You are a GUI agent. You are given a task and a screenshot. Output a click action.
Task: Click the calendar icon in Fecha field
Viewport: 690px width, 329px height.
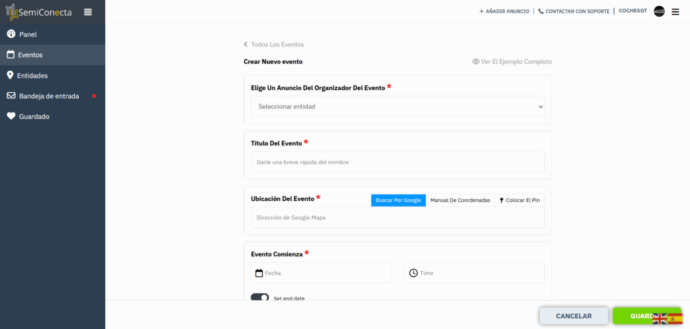coord(259,273)
